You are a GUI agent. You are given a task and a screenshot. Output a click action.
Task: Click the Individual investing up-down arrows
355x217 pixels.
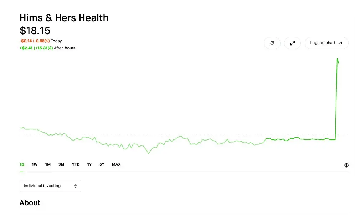click(76, 186)
